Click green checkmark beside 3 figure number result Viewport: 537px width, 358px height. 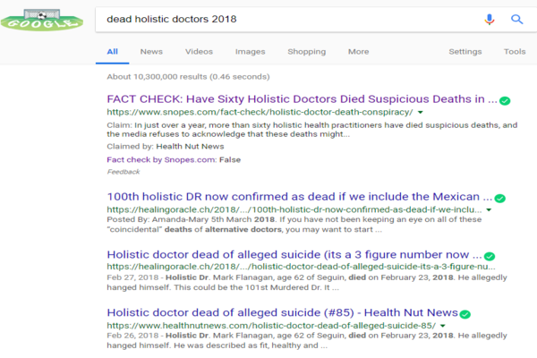click(x=490, y=256)
